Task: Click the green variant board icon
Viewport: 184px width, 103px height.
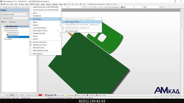Action: pos(122,7)
